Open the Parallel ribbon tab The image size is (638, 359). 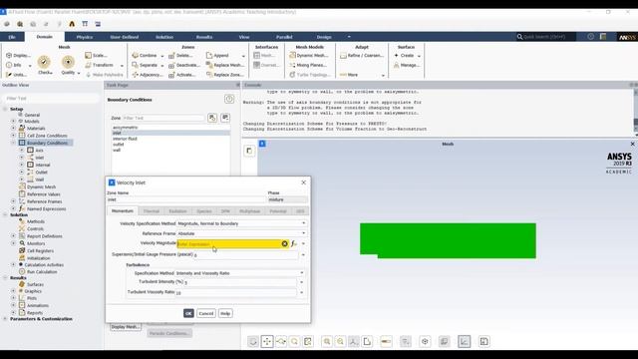[x=284, y=37]
